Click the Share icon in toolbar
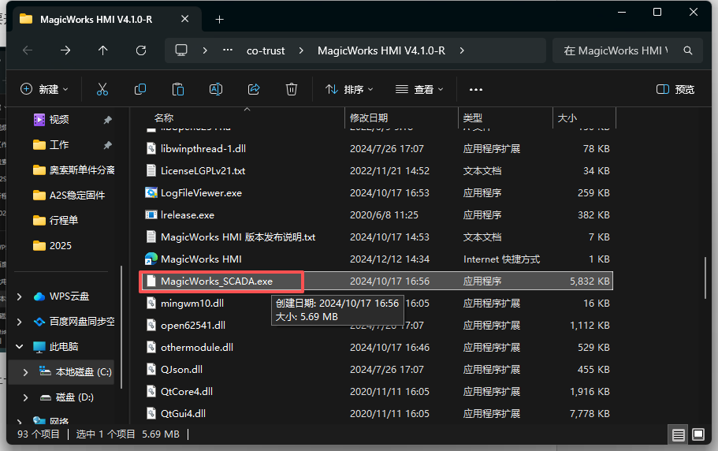Screen dimensions: 718x451 click(x=254, y=89)
